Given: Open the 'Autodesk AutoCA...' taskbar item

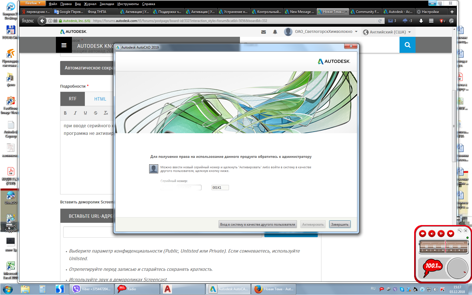Looking at the screenshot, I should click(228, 289).
